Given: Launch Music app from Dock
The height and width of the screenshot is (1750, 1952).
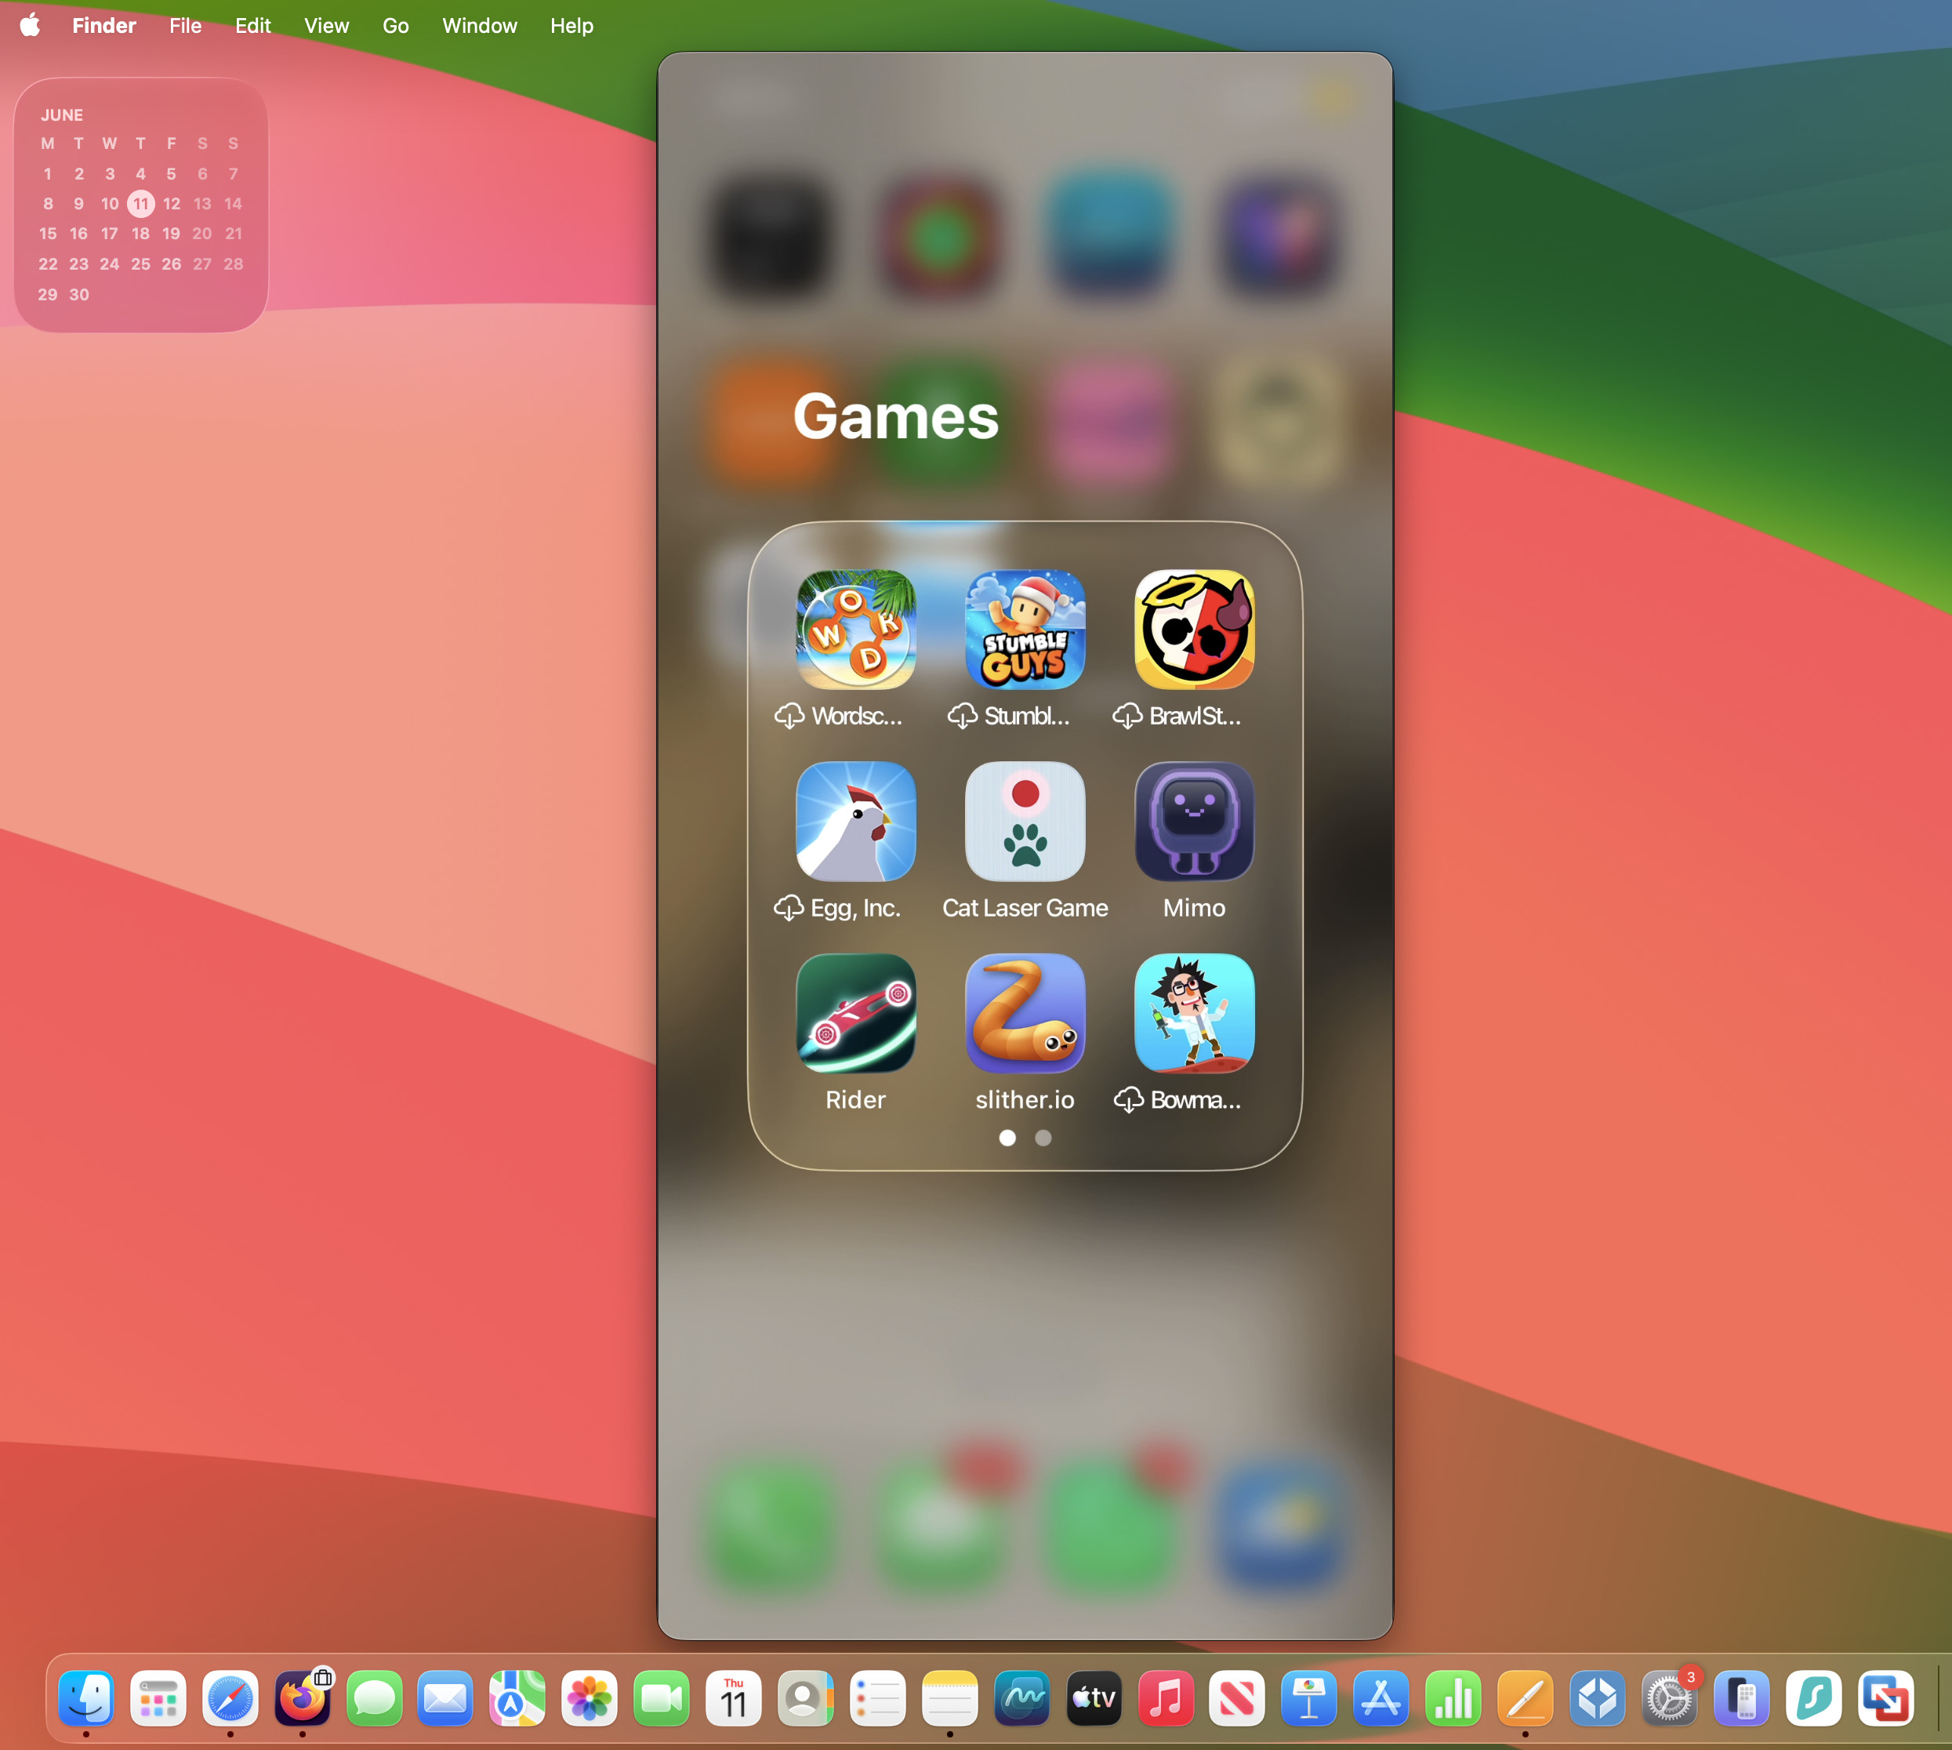Looking at the screenshot, I should [x=1166, y=1698].
